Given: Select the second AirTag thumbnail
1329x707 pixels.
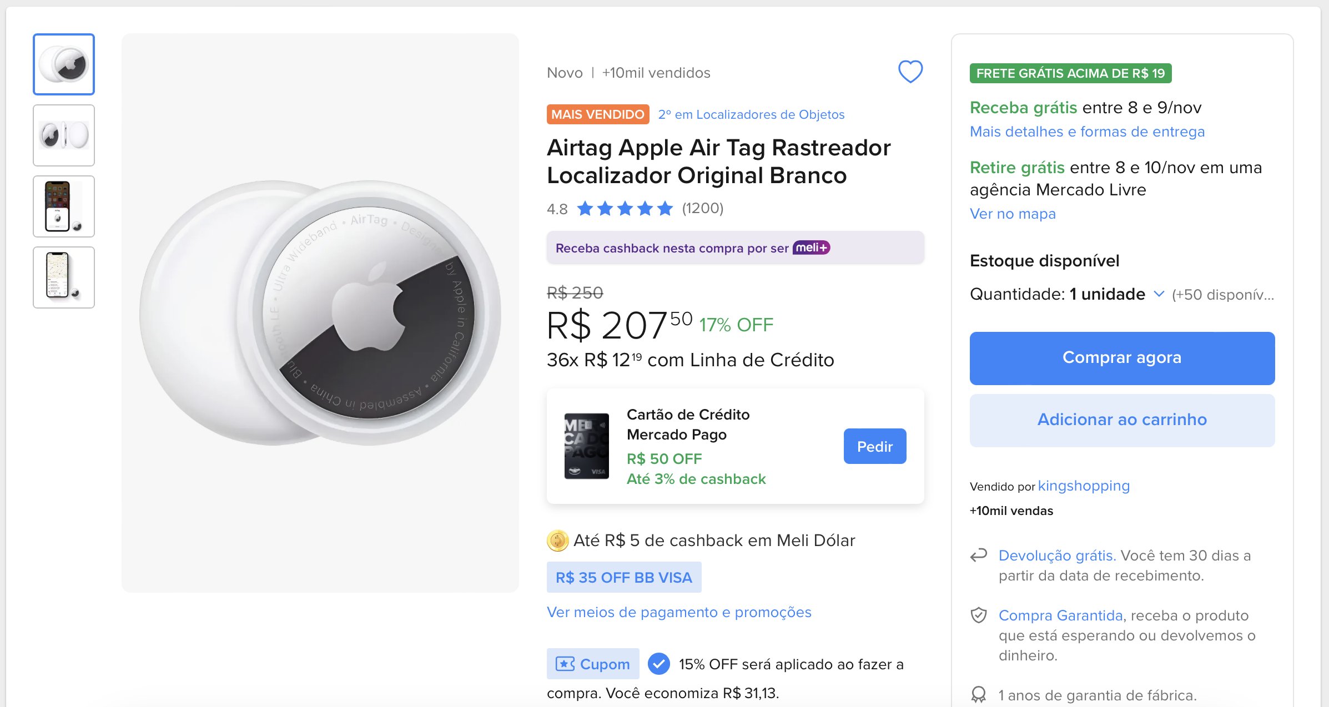Looking at the screenshot, I should point(64,135).
